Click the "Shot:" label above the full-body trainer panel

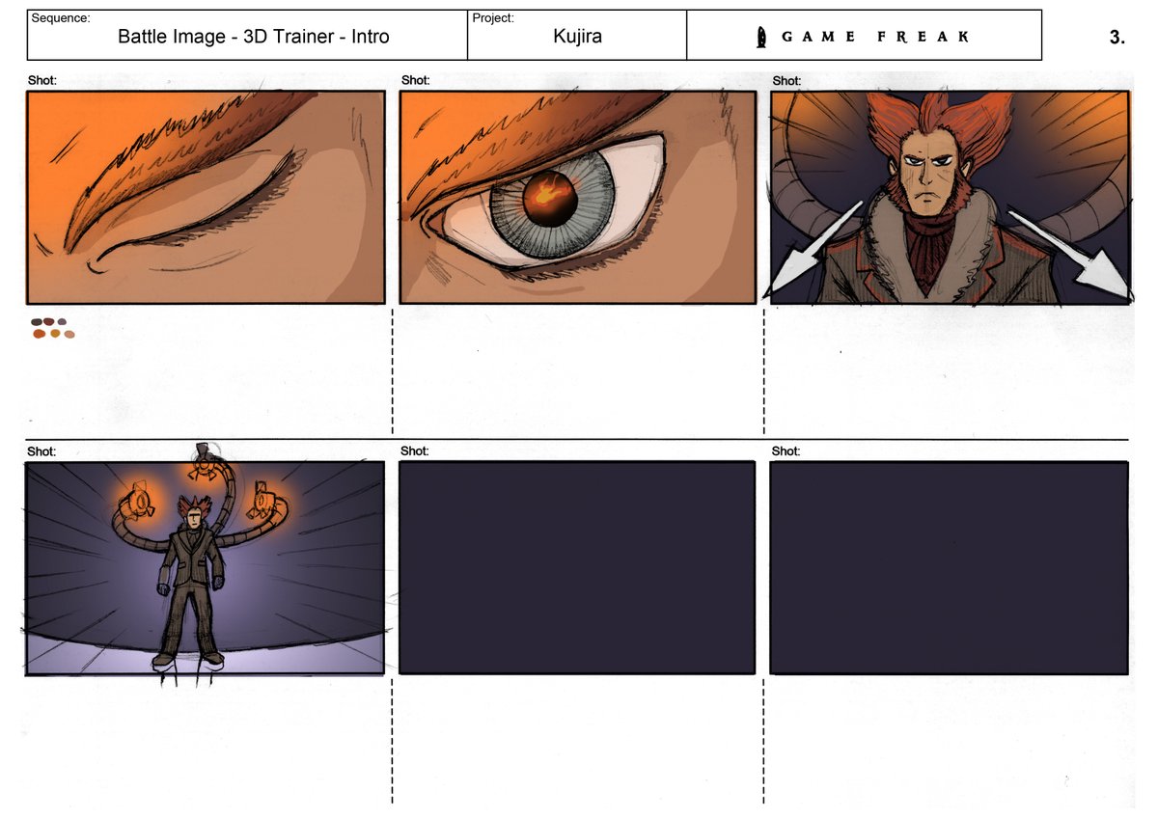coord(42,450)
